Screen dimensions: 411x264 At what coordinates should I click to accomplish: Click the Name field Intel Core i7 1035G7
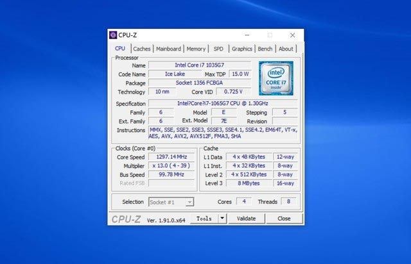coord(200,65)
